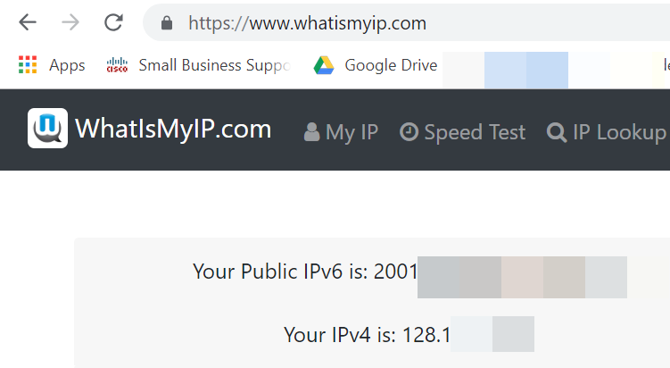Open the colorful Apps grid icon
670x368 pixels.
pyautogui.click(x=28, y=65)
